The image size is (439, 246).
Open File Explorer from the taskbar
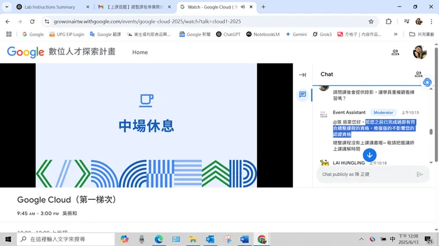click(x=193, y=239)
